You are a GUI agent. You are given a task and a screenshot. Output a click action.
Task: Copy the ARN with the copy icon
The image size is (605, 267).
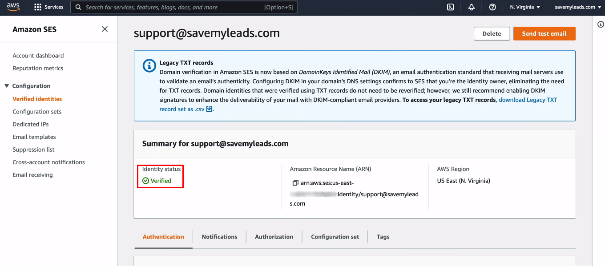tap(295, 183)
